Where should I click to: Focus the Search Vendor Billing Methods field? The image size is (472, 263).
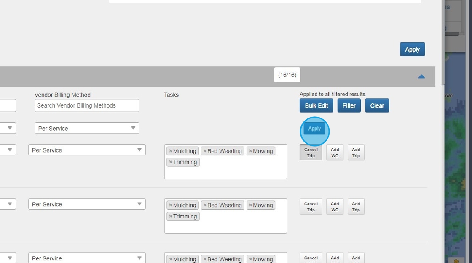click(x=87, y=105)
